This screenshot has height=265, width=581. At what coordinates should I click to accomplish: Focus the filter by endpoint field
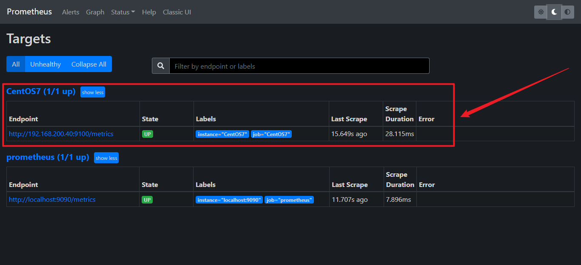299,66
